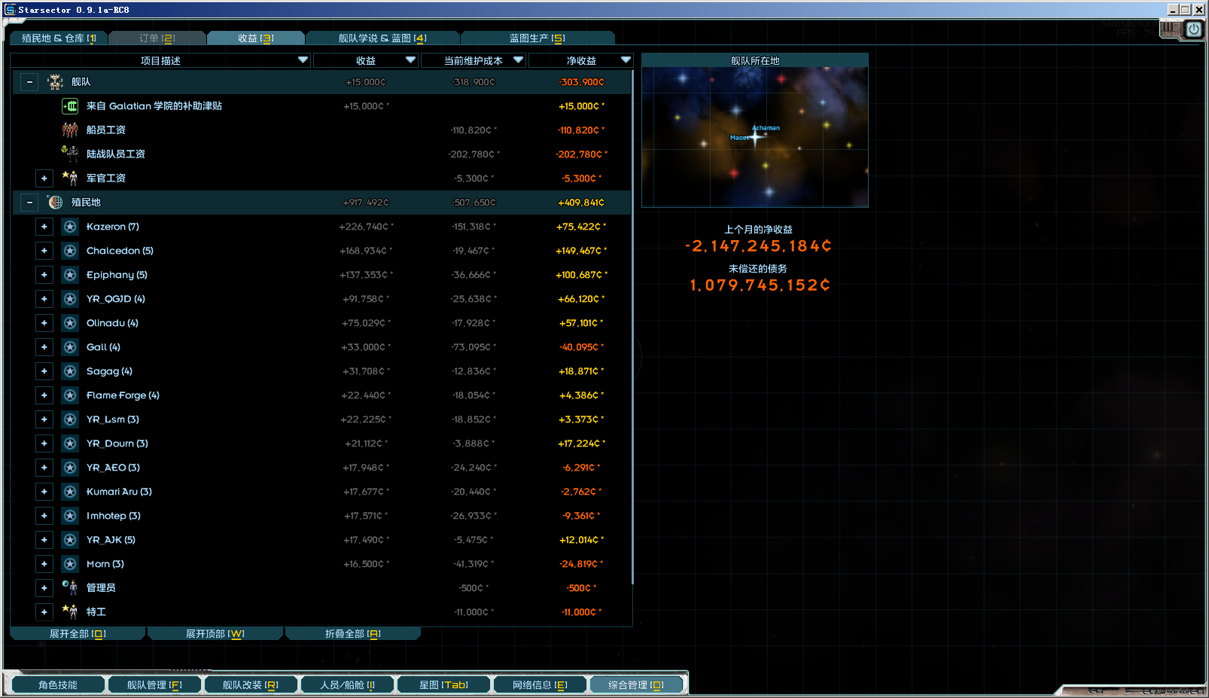Viewport: 1209px width, 698px height.
Task: Click the Achaman star on fleet location map
Action: point(757,136)
